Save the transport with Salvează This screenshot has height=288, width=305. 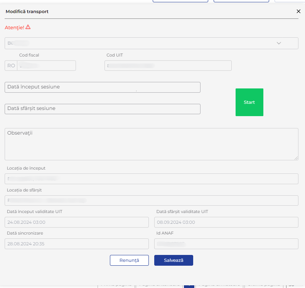174,260
